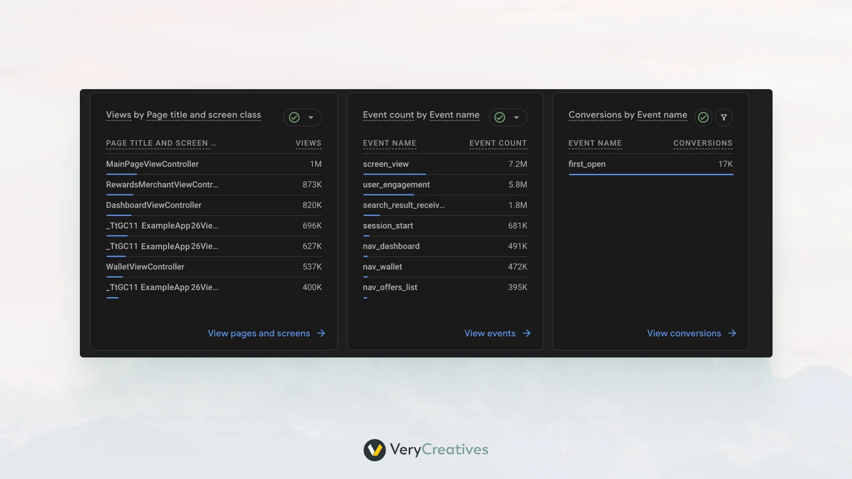
Task: Click the arrow next to View pages and screens
Action: click(x=321, y=333)
